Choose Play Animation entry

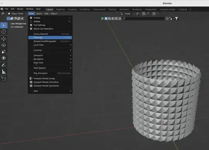tap(50, 73)
